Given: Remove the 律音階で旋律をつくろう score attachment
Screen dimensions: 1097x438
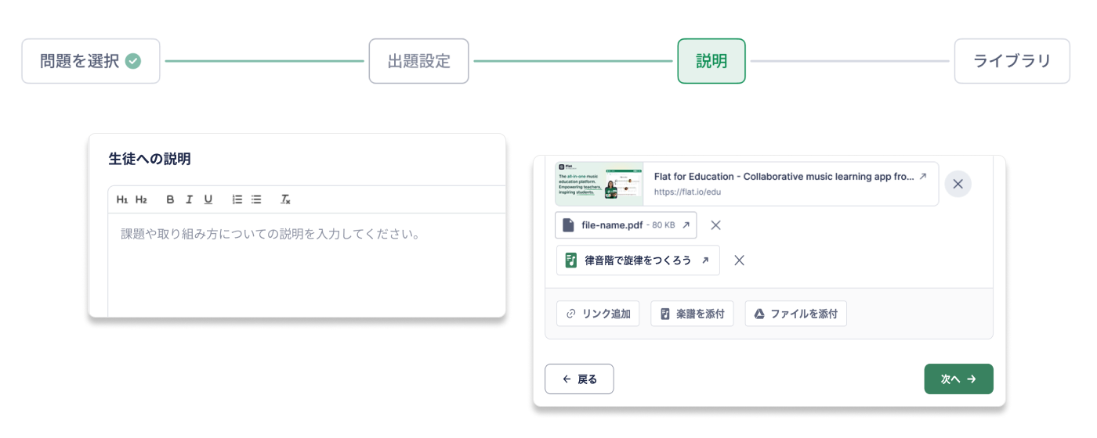Looking at the screenshot, I should (739, 260).
